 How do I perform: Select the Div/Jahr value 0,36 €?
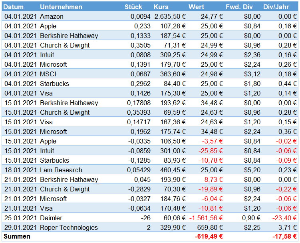pos(287,131)
